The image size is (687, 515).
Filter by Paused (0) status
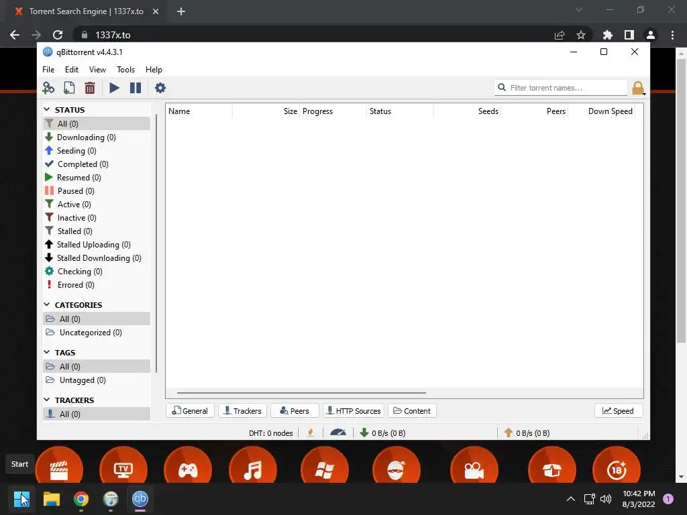tap(97, 191)
